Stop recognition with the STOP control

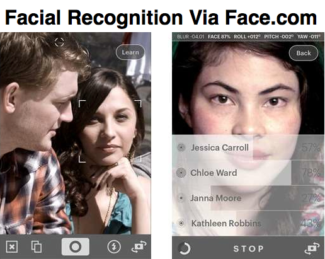click(x=248, y=249)
